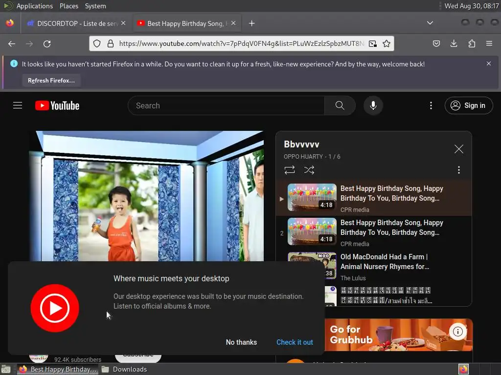This screenshot has width=501, height=375.
Task: Dismiss the Firefox refresh notification bar
Action: 489,63
